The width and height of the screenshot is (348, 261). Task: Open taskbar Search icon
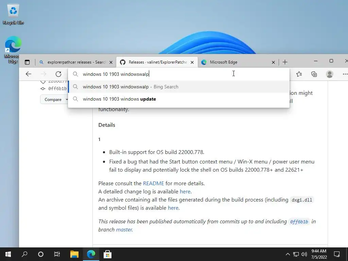tap(24, 254)
